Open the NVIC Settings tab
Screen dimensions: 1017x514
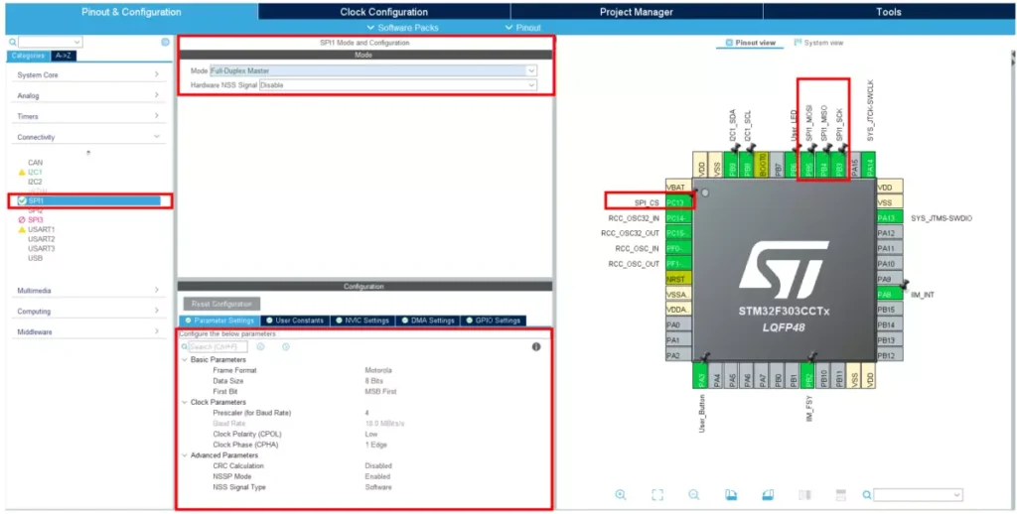click(363, 321)
